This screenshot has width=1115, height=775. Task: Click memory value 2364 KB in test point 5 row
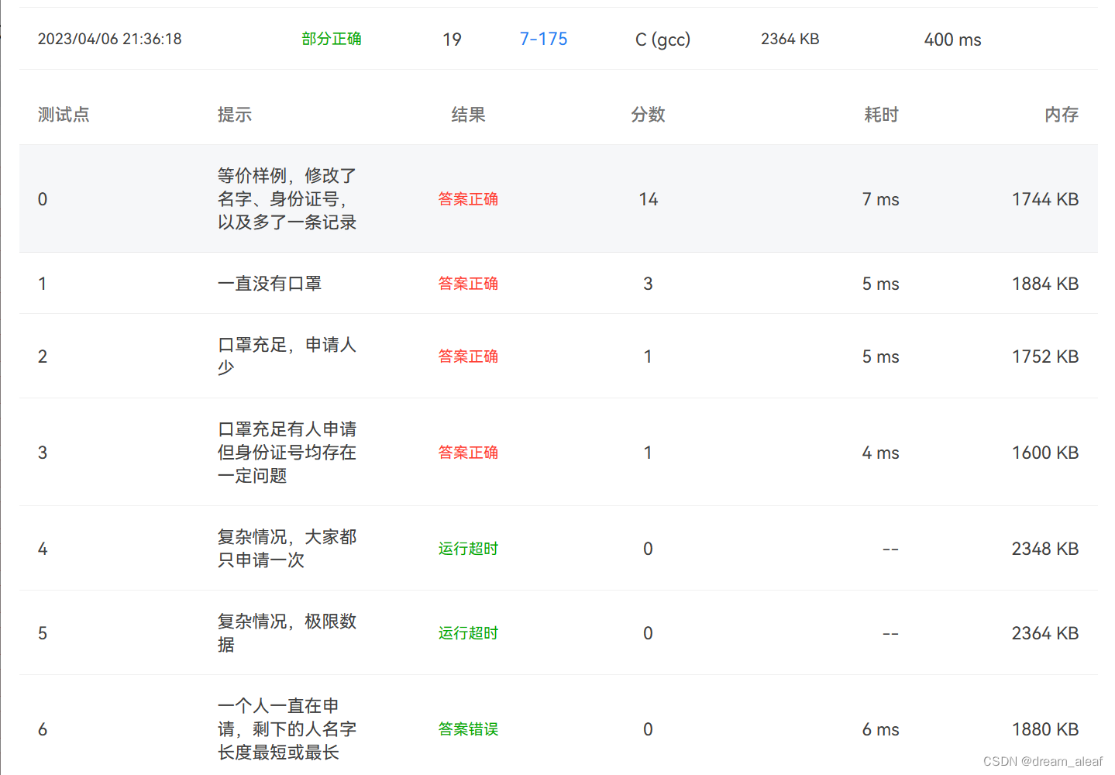(x=1045, y=633)
